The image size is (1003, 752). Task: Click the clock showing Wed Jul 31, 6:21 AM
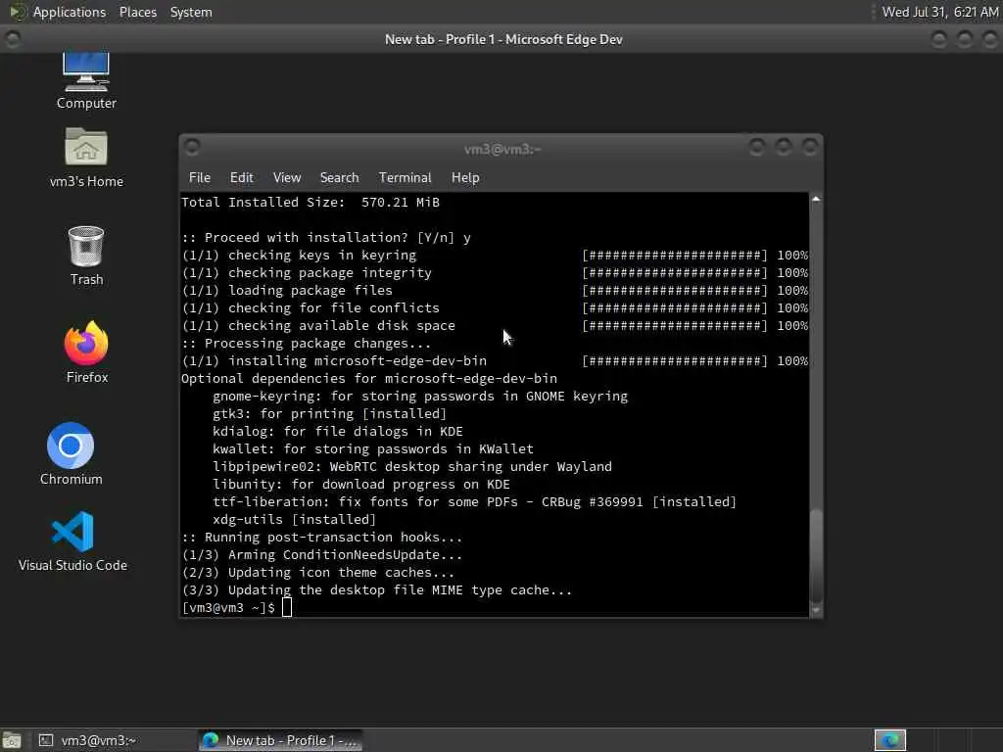(x=939, y=12)
